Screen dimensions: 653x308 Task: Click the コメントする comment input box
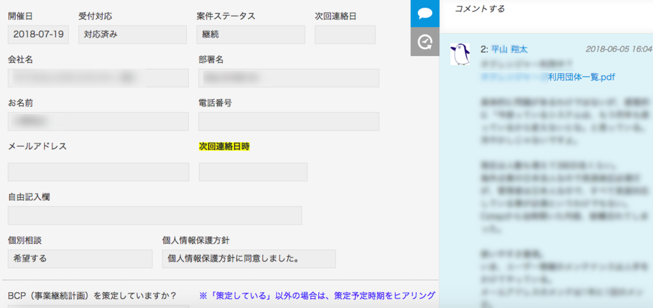[546, 16]
